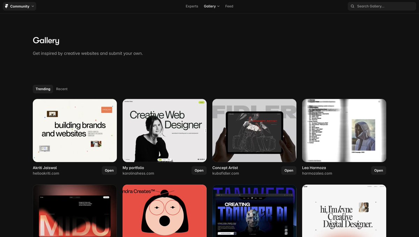
Task: Open the red cartoon face thumbnail
Action: click(x=164, y=211)
